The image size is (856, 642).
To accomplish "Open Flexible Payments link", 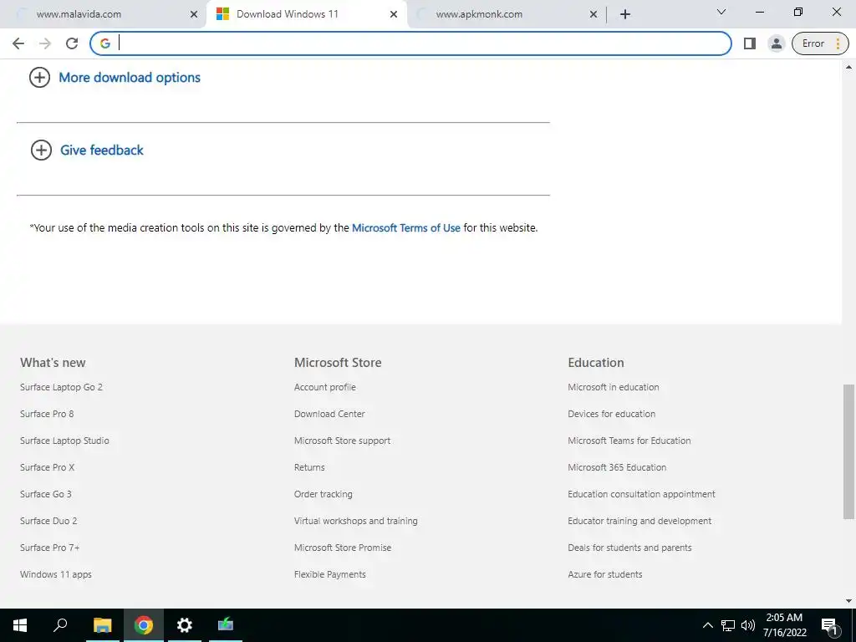I will 329,574.
